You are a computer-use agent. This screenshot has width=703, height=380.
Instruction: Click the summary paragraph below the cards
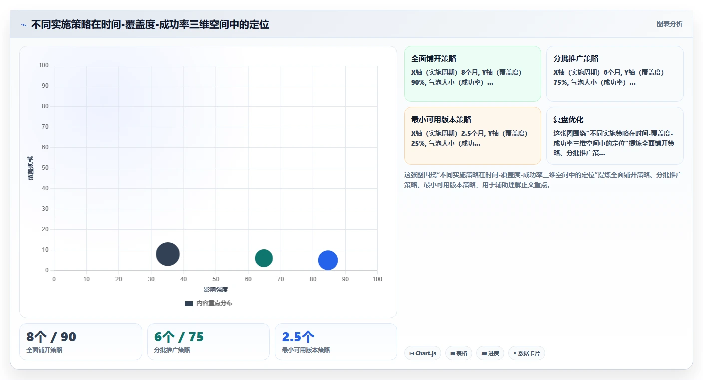click(x=543, y=180)
